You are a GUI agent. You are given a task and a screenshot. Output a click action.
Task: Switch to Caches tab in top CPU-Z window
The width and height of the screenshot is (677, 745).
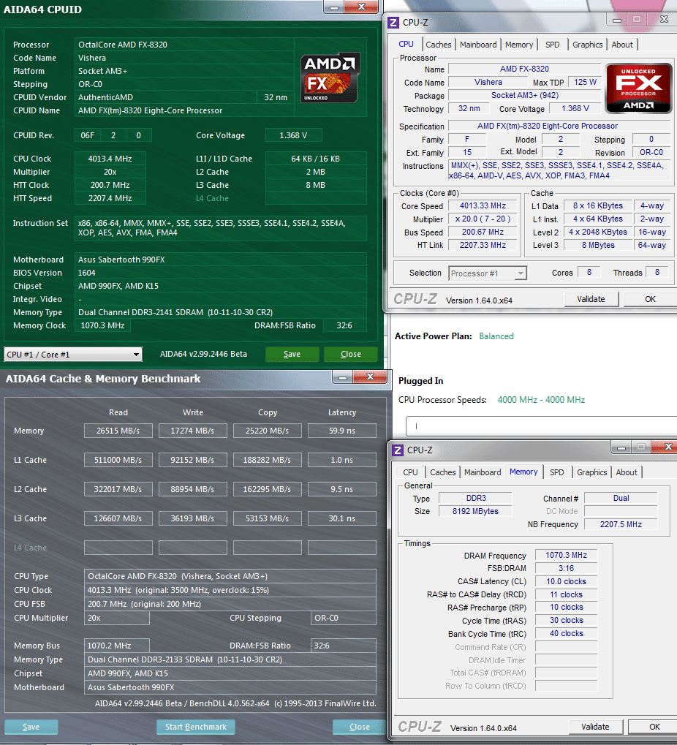[x=438, y=45]
